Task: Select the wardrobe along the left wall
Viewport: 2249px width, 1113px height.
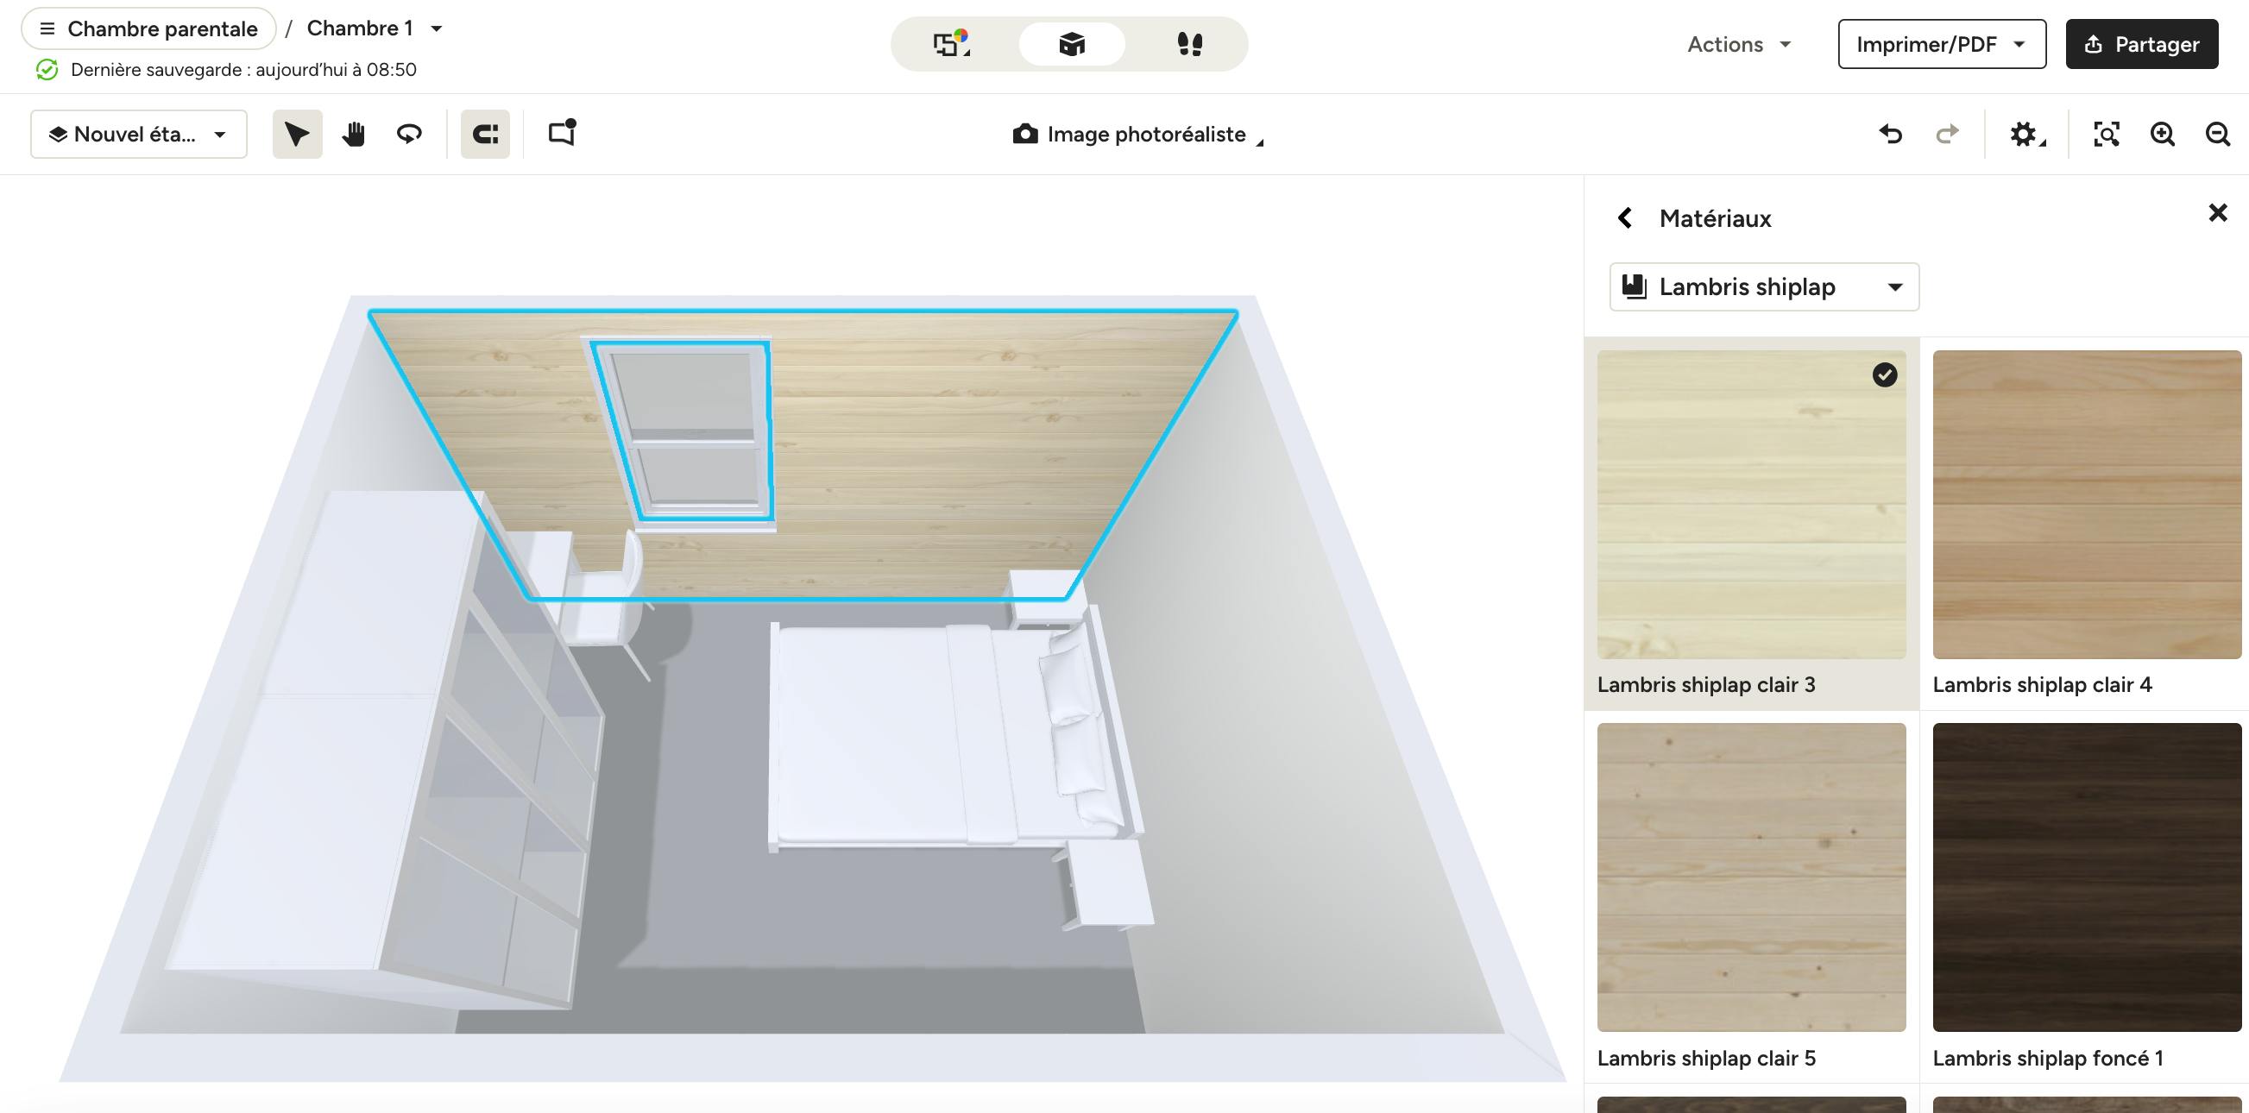Action: pyautogui.click(x=384, y=751)
